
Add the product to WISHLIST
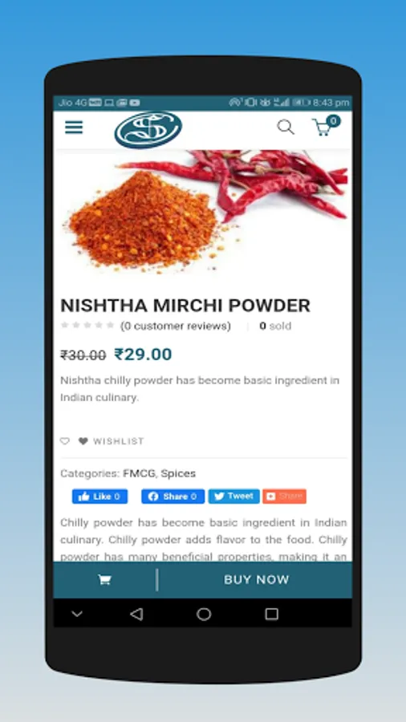tap(112, 441)
